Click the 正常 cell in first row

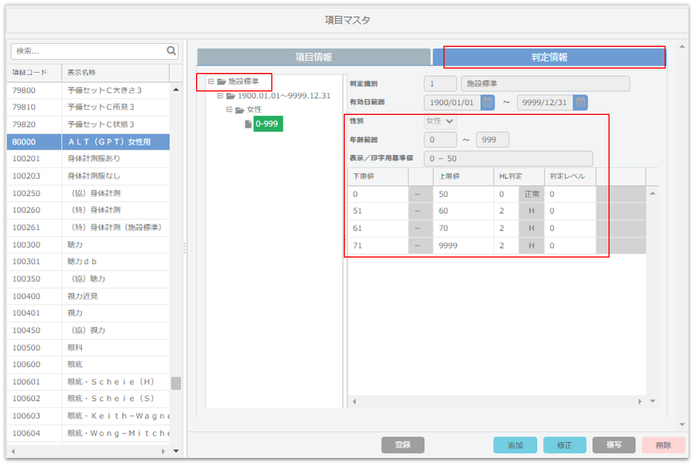tap(531, 194)
